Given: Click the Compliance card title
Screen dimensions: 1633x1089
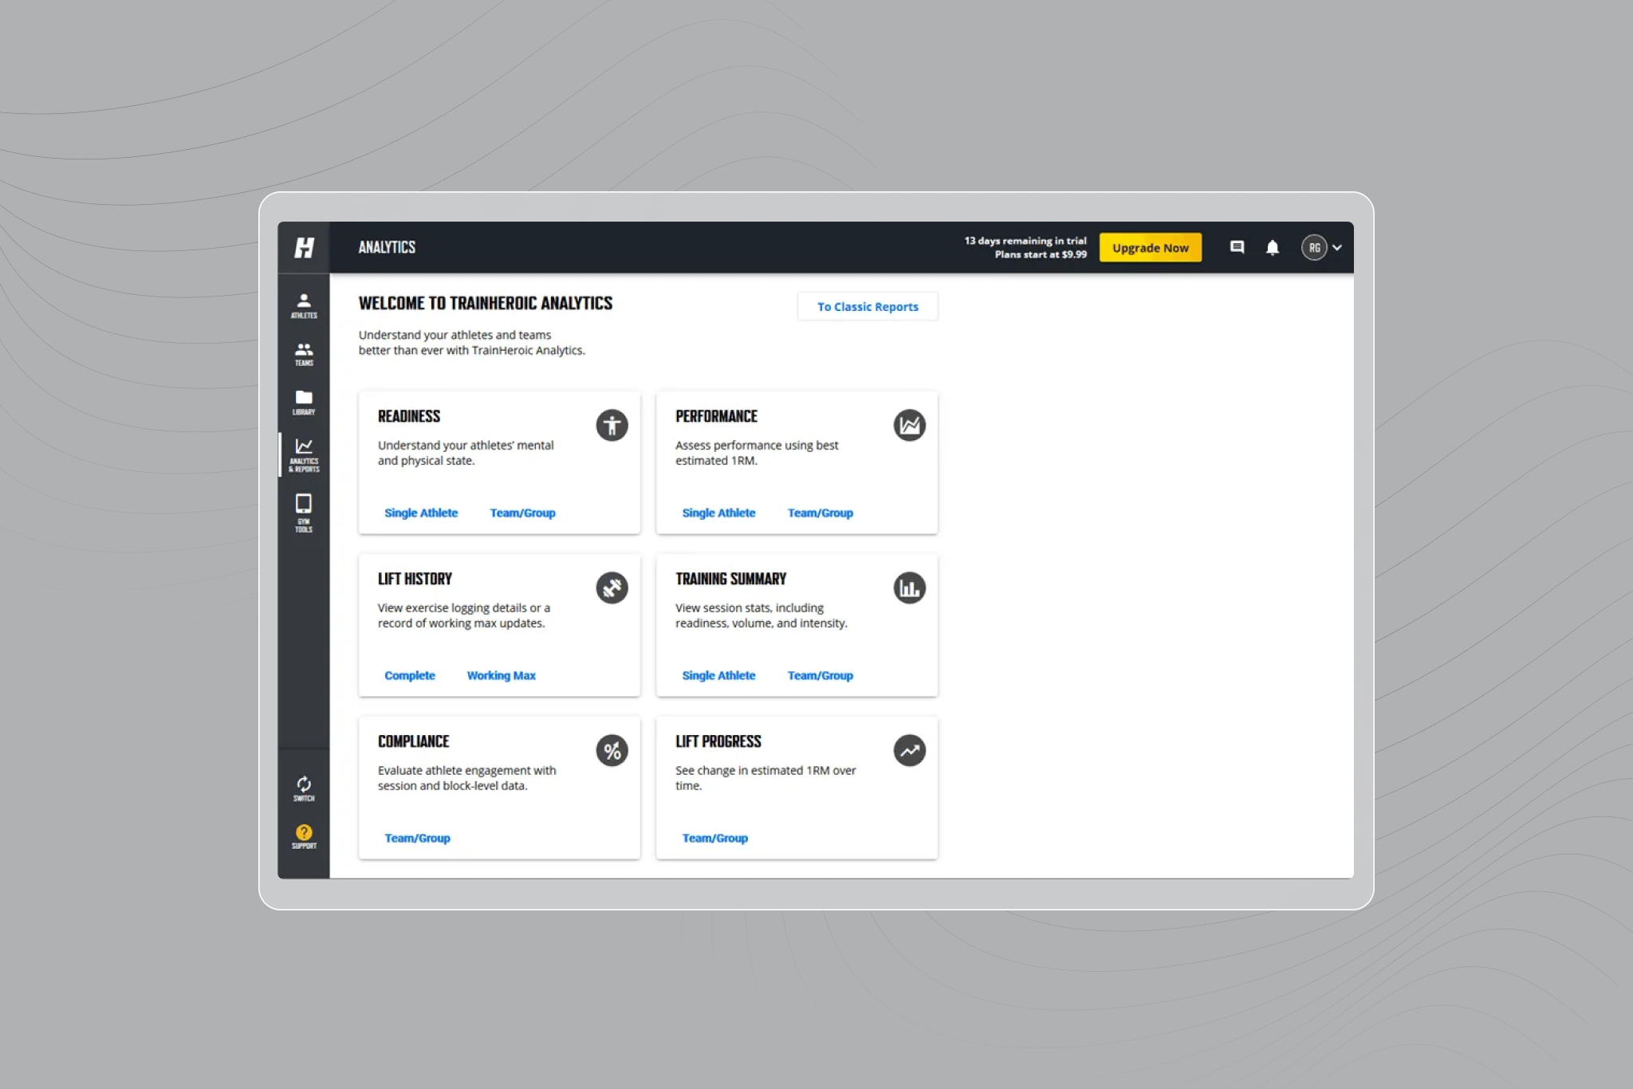Looking at the screenshot, I should coord(413,741).
